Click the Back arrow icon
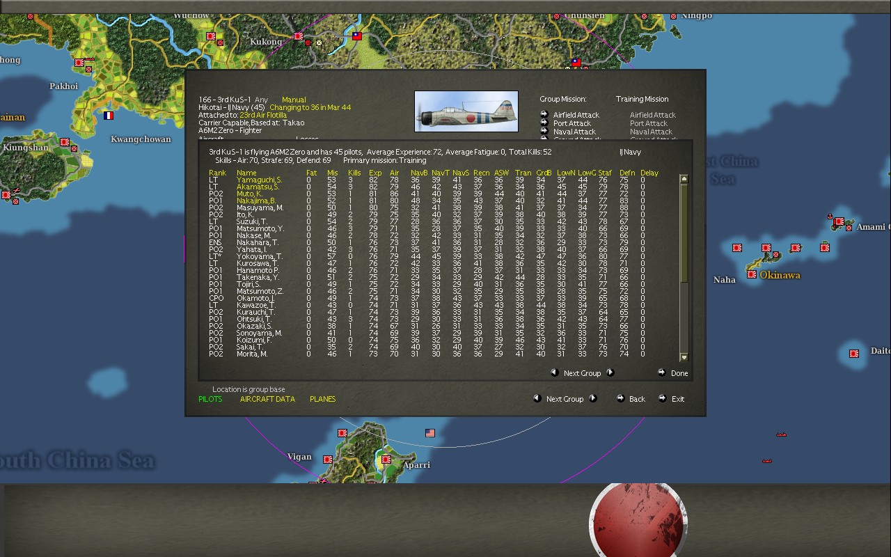Image resolution: width=891 pixels, height=557 pixels. click(x=620, y=398)
